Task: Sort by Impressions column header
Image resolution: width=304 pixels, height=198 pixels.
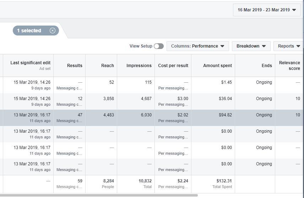Action: 139,66
